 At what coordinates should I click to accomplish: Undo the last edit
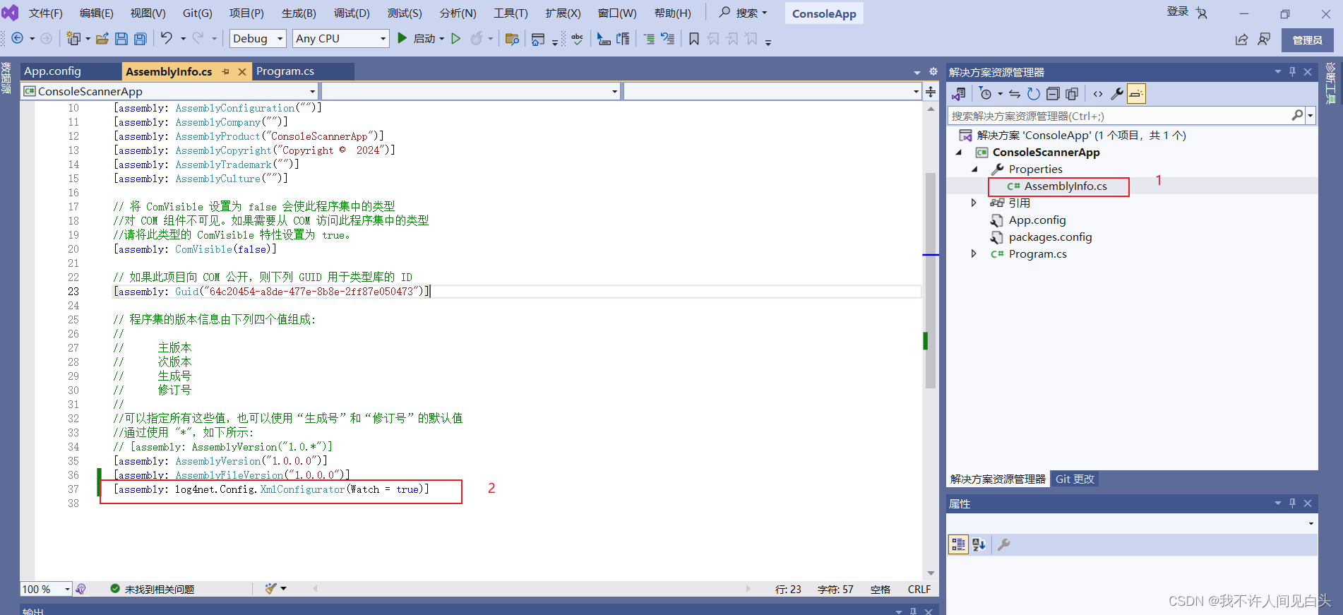166,38
